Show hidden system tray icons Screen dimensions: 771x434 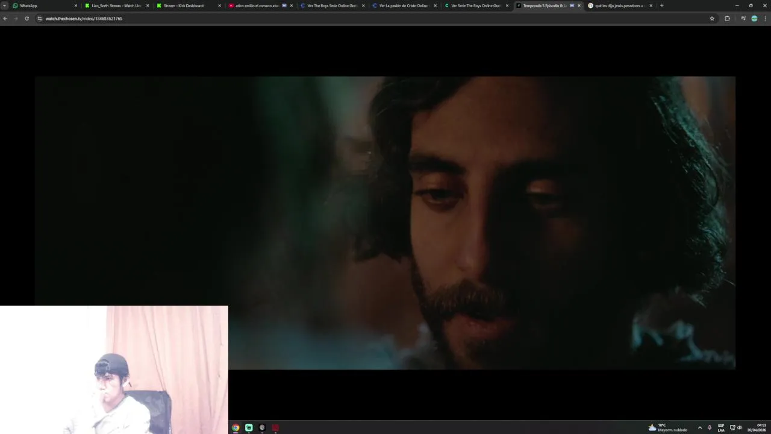[699, 427]
